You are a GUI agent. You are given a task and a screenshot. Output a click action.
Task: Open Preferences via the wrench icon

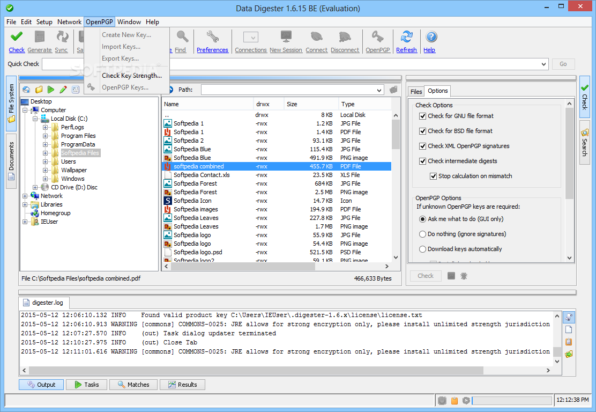[212, 37]
